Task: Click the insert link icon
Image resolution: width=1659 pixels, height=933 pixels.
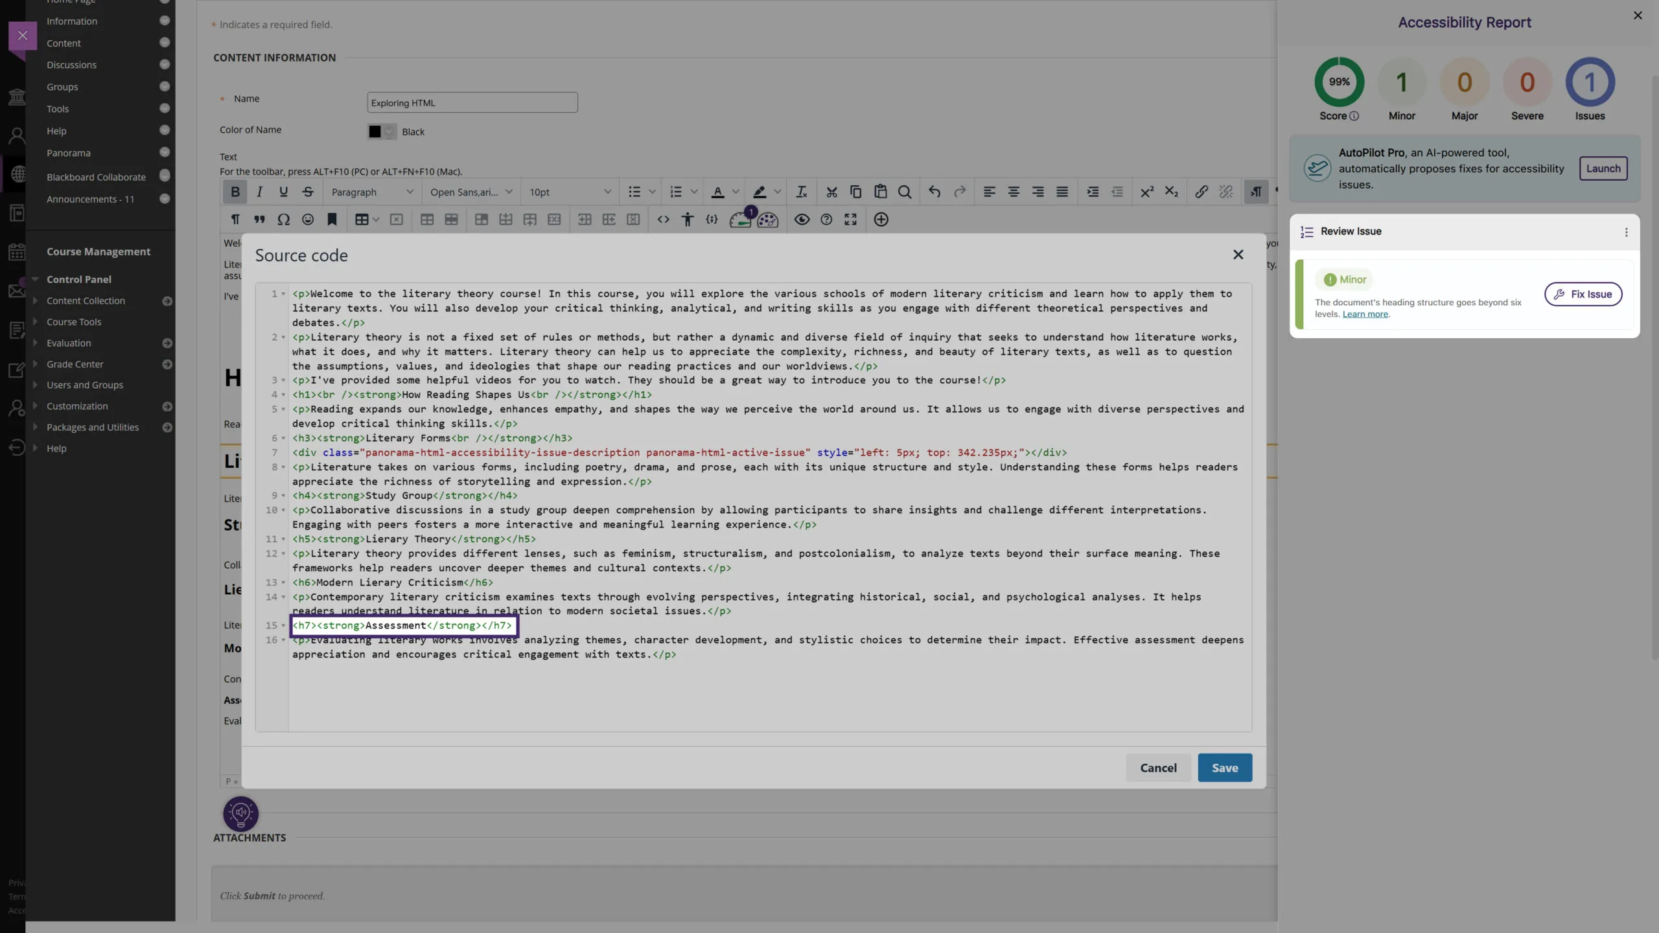Action: click(1201, 192)
